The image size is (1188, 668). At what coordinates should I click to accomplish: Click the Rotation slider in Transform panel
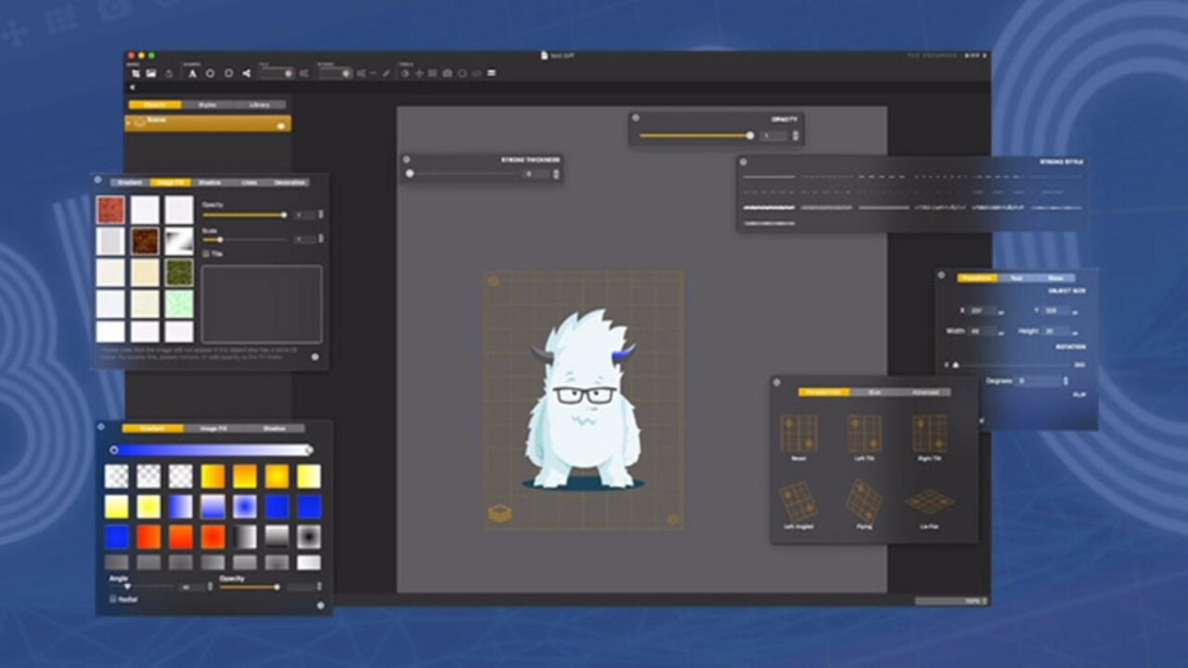click(1010, 366)
